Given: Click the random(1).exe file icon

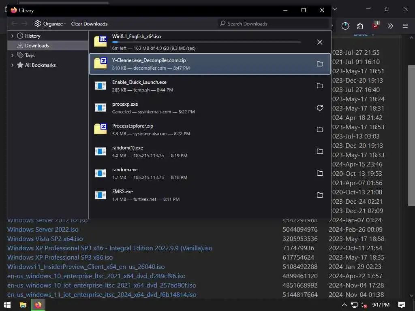Looking at the screenshot, I should [101, 151].
